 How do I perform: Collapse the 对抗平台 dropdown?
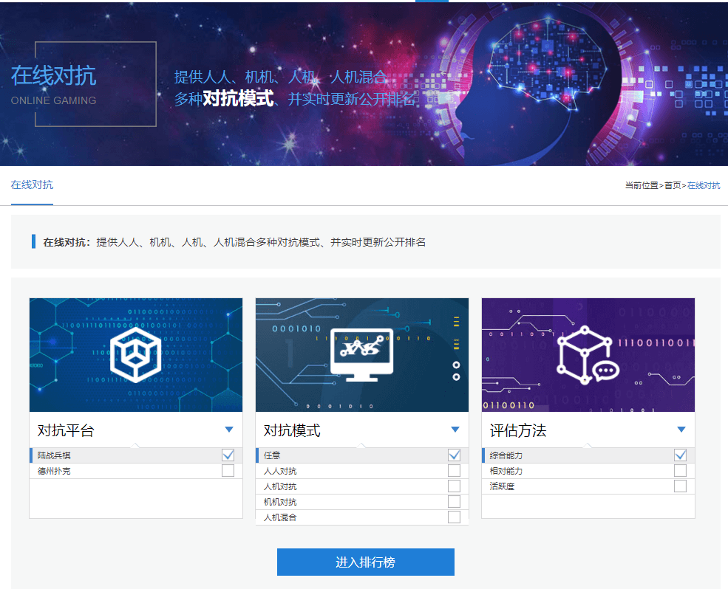pos(230,430)
